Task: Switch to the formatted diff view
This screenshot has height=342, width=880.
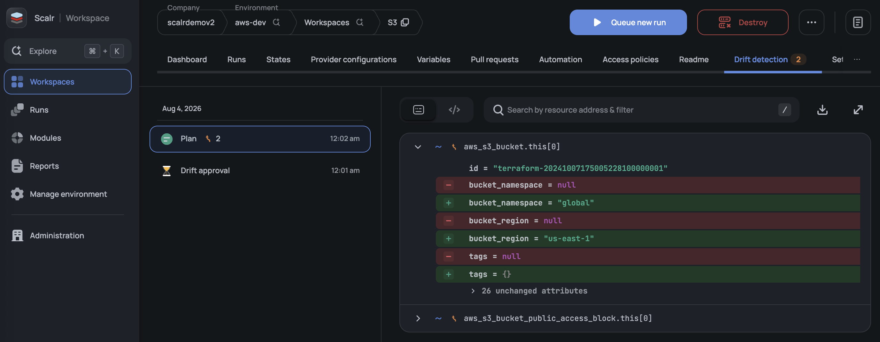Action: pos(419,110)
